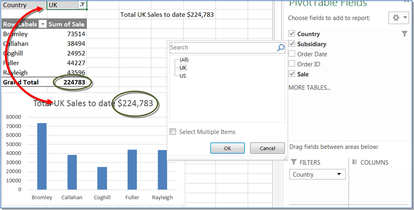Check the Order Date field

click(x=292, y=54)
